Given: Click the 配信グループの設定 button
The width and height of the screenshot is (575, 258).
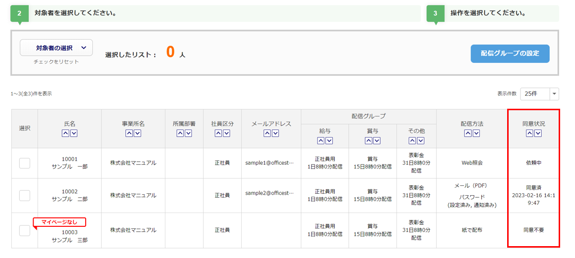Looking at the screenshot, I should click(x=510, y=53).
